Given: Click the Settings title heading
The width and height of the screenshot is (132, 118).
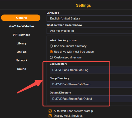Looking at the screenshot, I should 83,6.
